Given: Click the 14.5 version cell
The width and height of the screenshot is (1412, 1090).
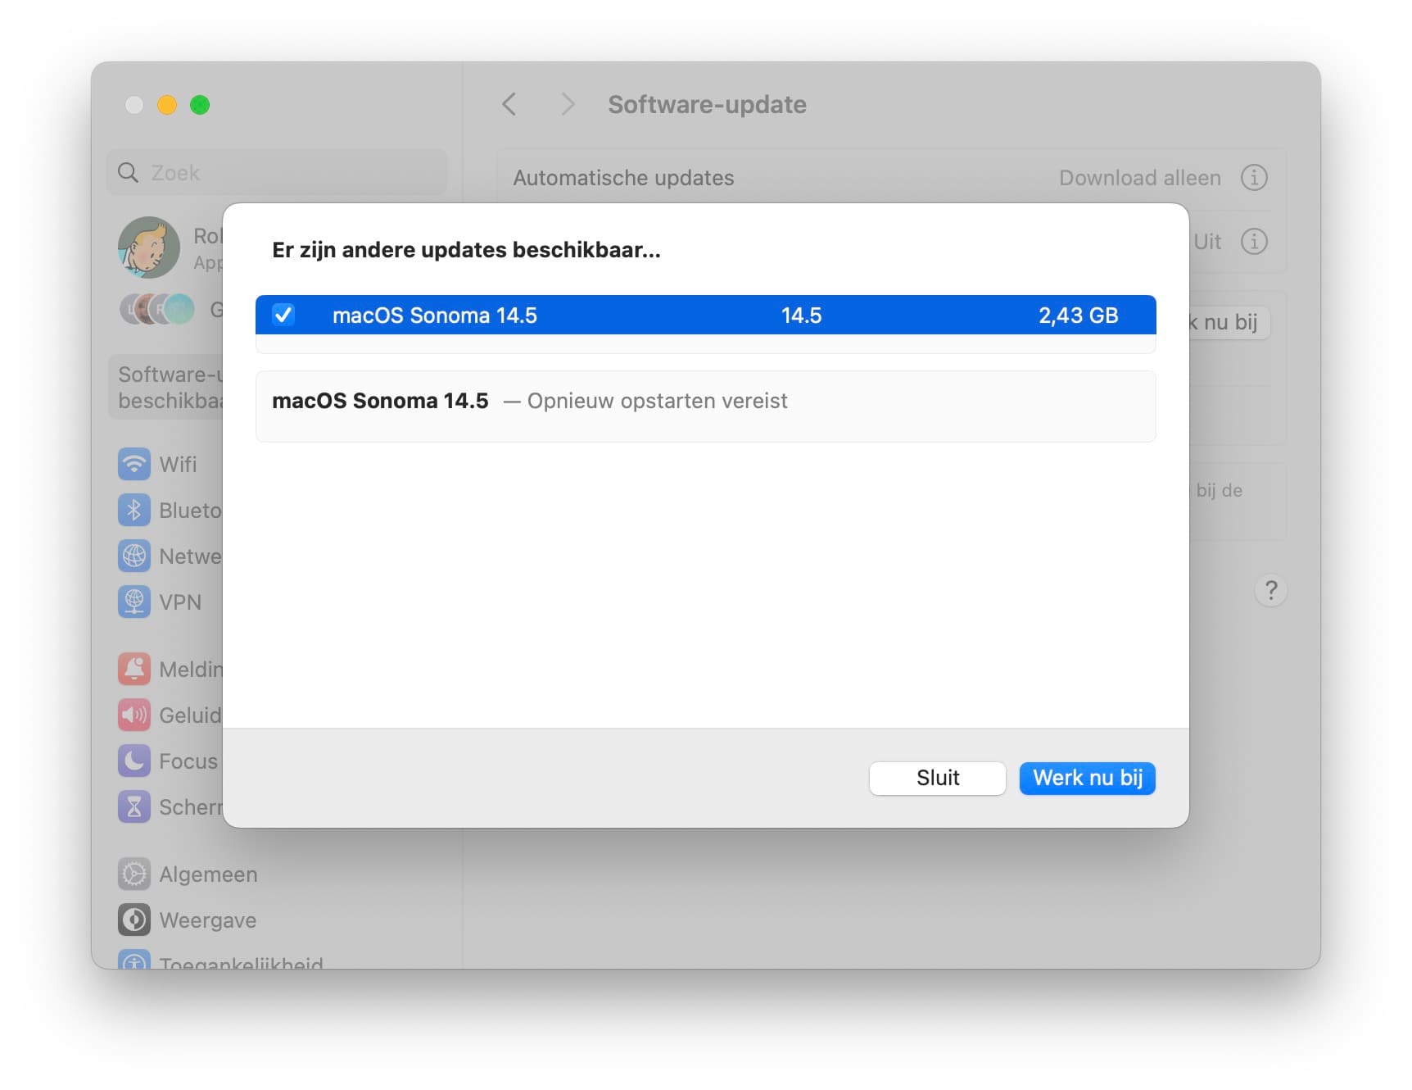Looking at the screenshot, I should (801, 316).
